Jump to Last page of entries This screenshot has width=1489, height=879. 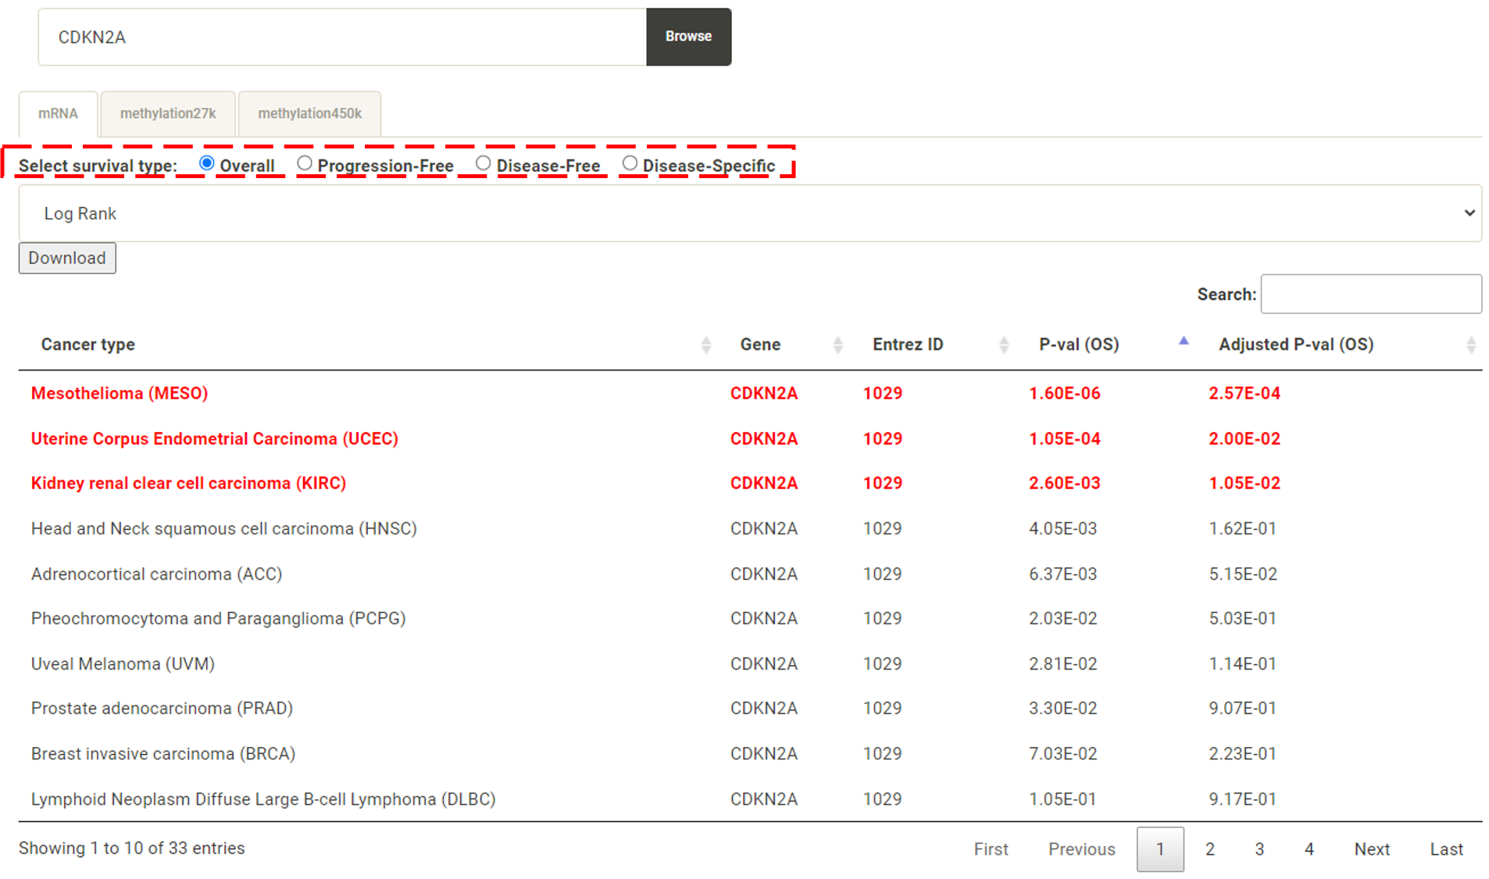1446,849
